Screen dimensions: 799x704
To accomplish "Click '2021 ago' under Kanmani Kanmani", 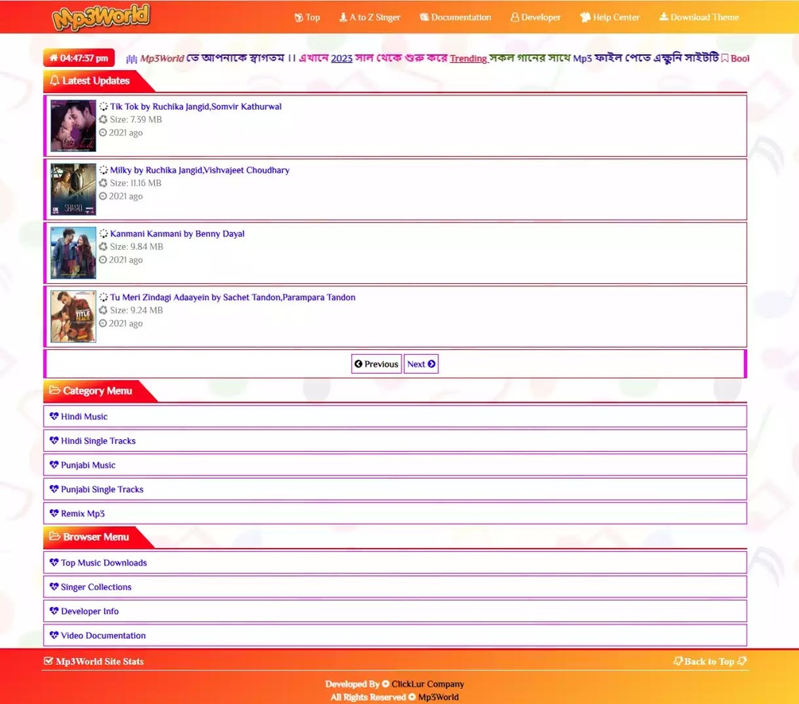I will click(x=126, y=260).
